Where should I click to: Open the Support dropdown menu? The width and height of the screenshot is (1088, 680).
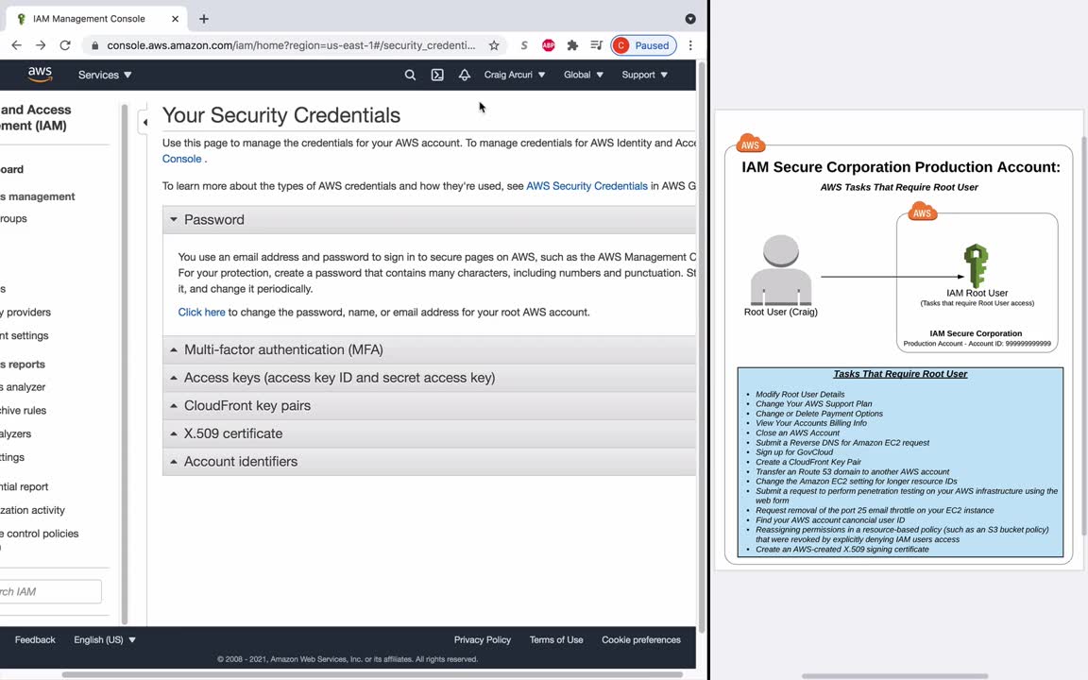coord(645,75)
